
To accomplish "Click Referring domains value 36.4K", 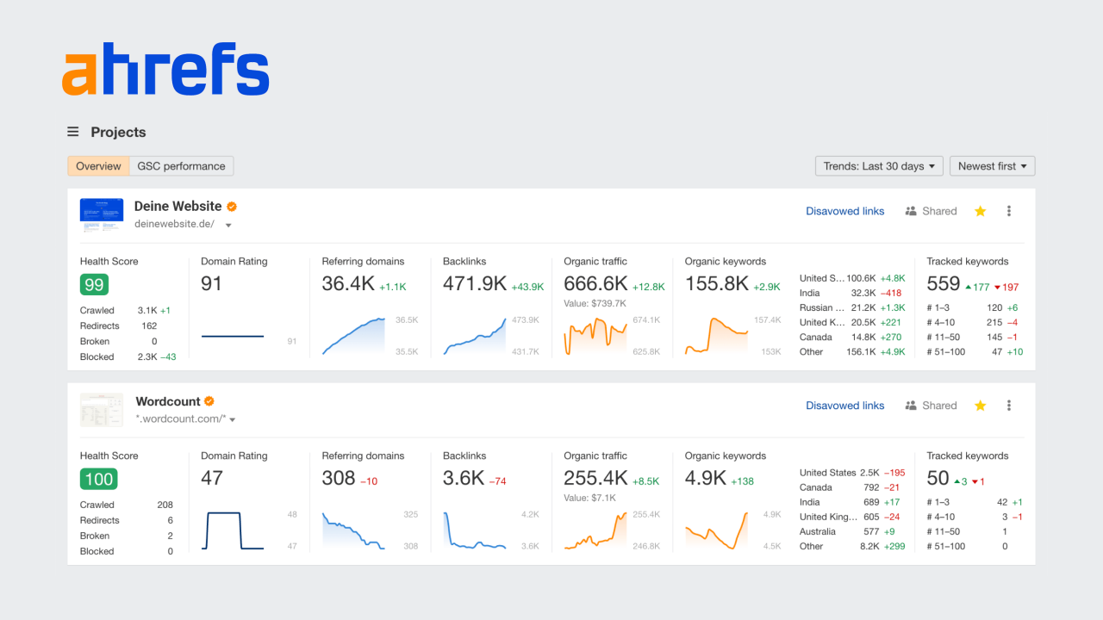I will point(348,283).
